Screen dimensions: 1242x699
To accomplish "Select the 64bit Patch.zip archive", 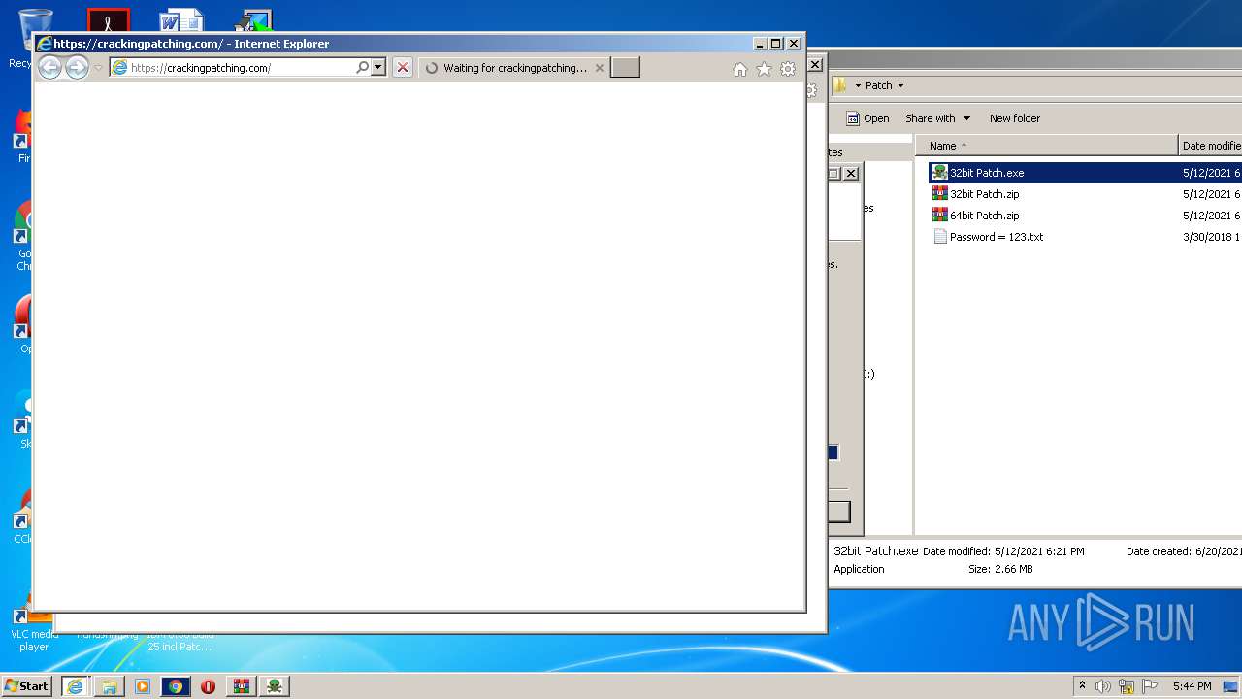I will [984, 216].
